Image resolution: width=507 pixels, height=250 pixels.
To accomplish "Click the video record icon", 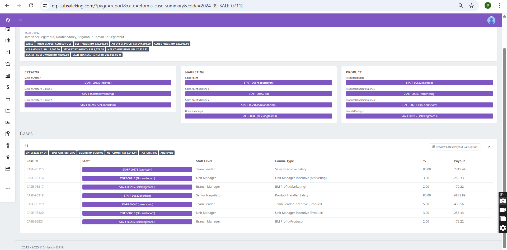I will tap(503, 210).
